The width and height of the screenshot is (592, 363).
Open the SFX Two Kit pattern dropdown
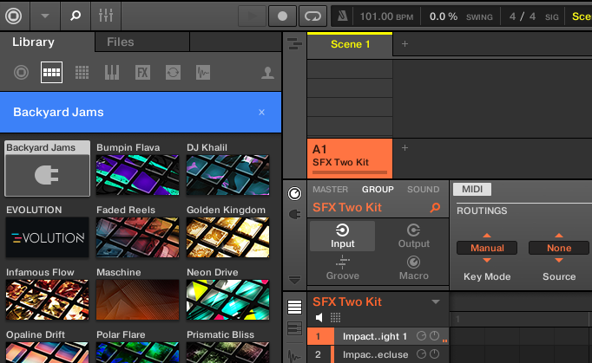click(x=436, y=302)
